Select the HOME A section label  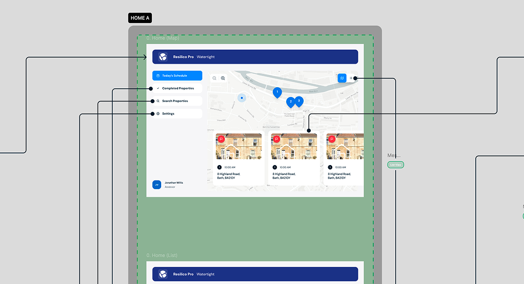click(140, 18)
